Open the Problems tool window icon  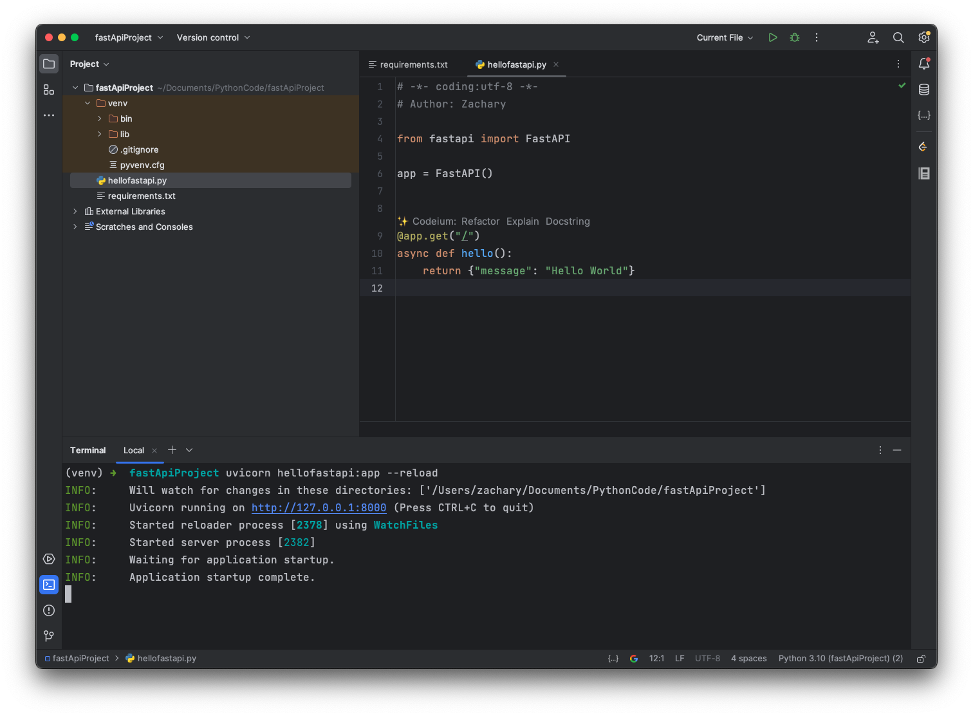click(x=49, y=610)
